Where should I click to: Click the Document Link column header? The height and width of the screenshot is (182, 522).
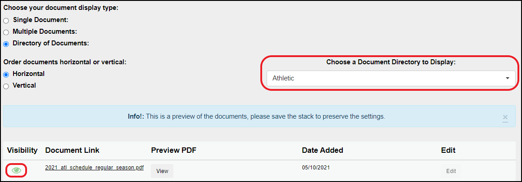coord(72,151)
